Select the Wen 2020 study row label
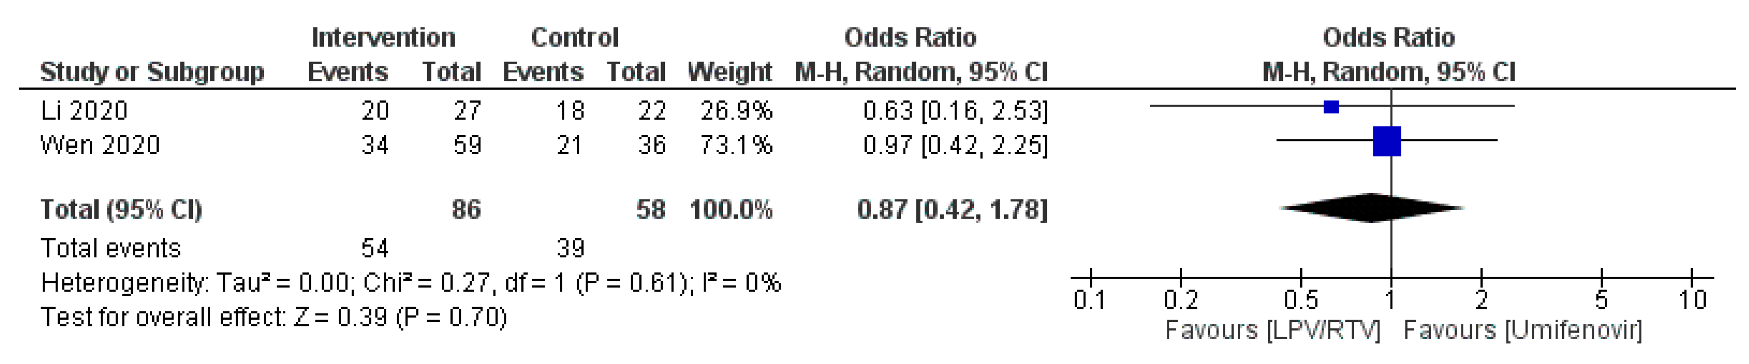This screenshot has width=1749, height=364. point(100,145)
